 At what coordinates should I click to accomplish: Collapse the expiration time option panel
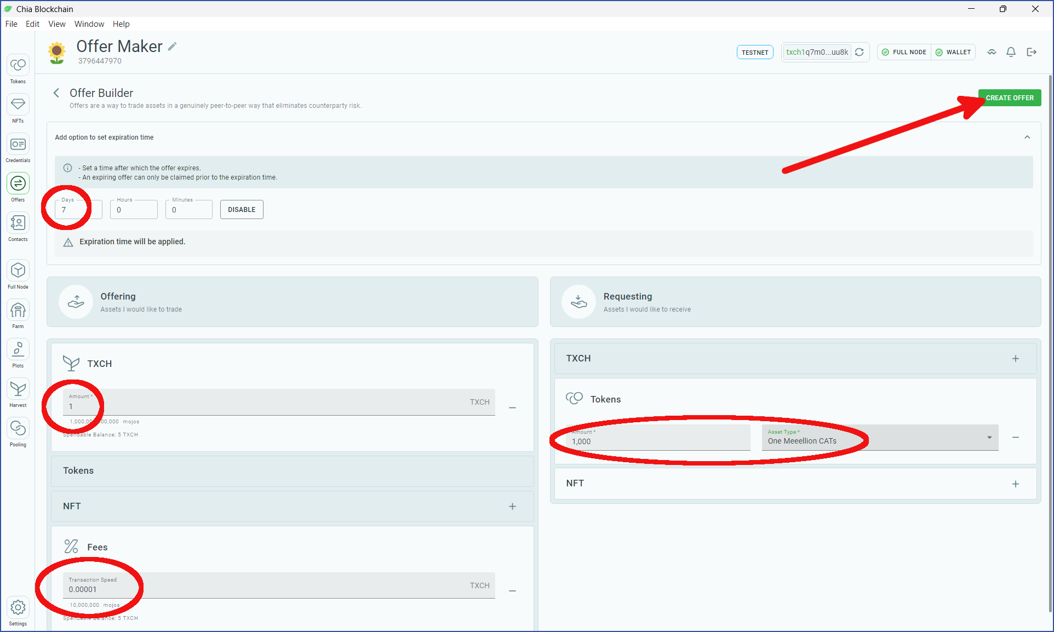1027,137
